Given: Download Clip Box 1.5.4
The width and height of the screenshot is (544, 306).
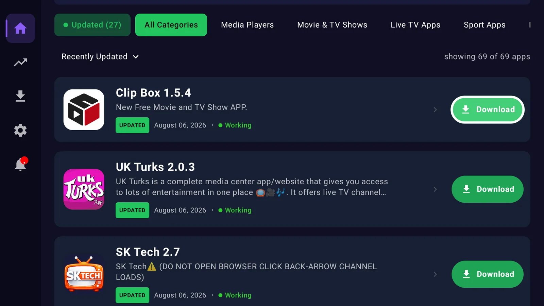Looking at the screenshot, I should (x=488, y=109).
